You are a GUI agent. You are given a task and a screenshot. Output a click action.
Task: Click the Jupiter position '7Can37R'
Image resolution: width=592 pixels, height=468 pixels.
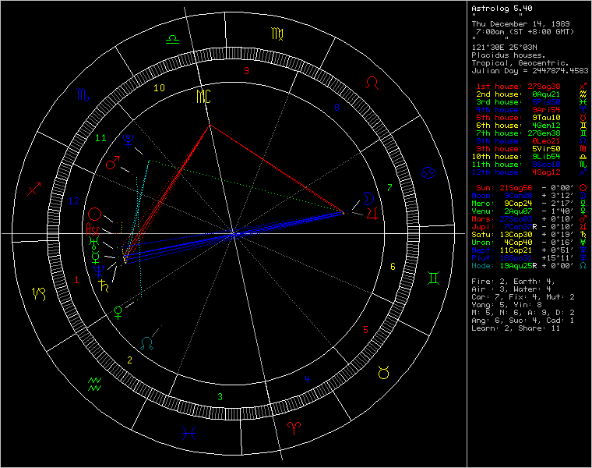click(x=520, y=227)
